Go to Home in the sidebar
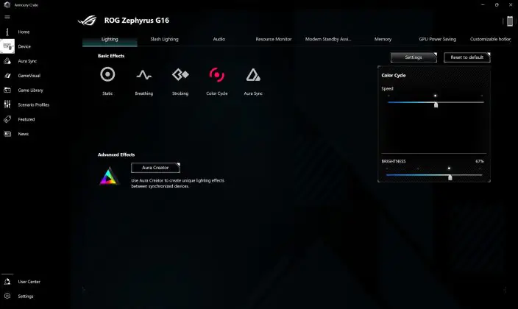 pos(24,32)
